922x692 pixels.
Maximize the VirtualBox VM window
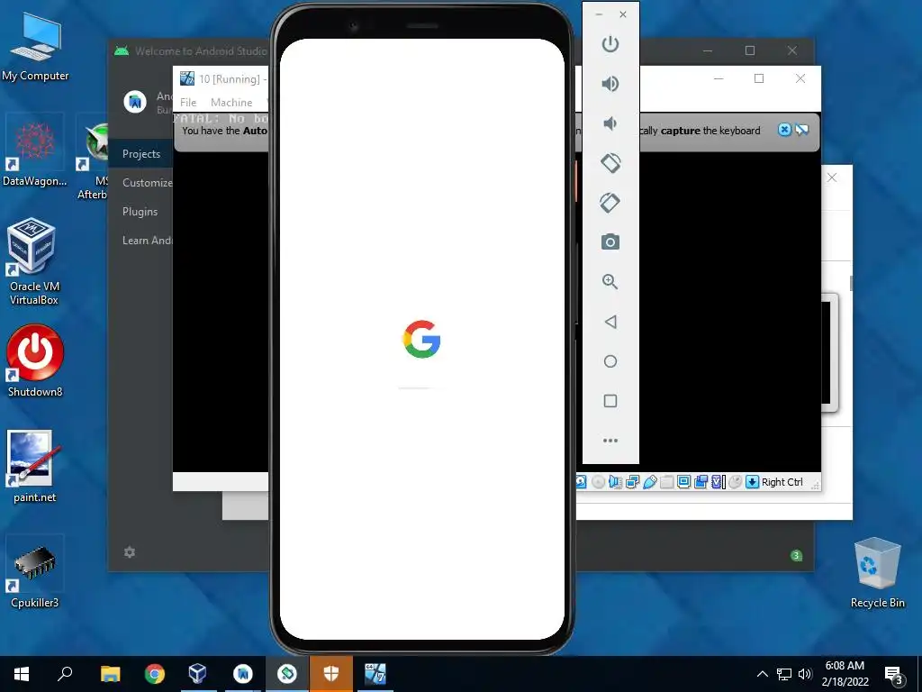pyautogui.click(x=759, y=78)
